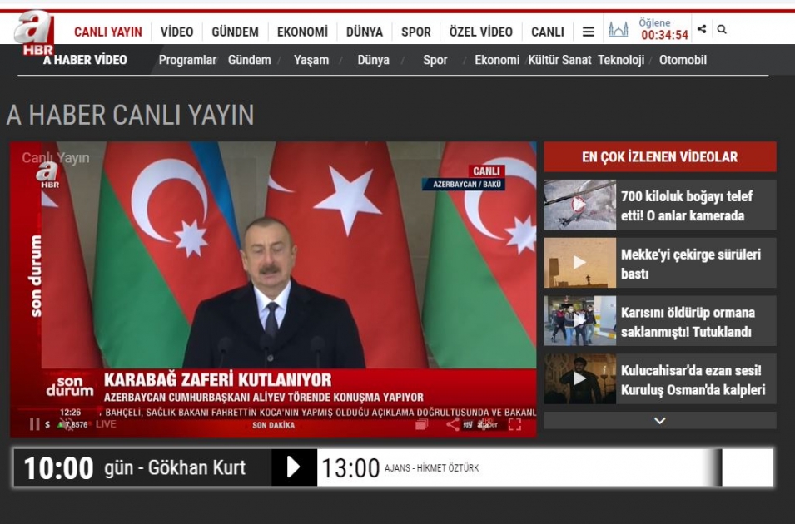
Task: Select 10:00 gün - Gökhan Kurt program
Action: tap(142, 467)
